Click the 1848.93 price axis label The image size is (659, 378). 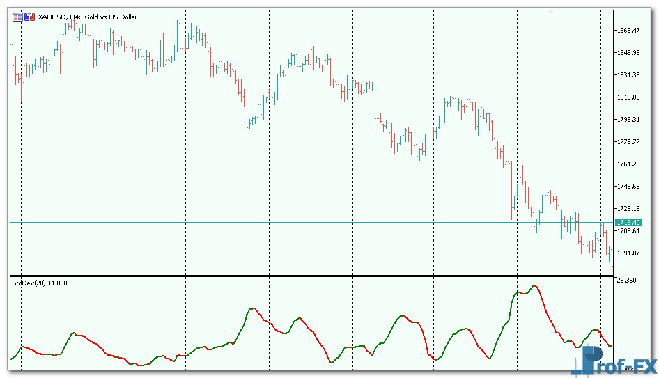628,53
